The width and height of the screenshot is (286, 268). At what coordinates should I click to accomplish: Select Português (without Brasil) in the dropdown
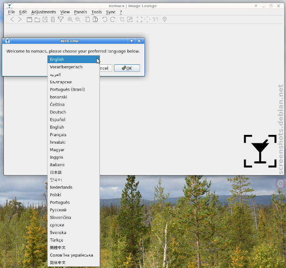coord(73,202)
